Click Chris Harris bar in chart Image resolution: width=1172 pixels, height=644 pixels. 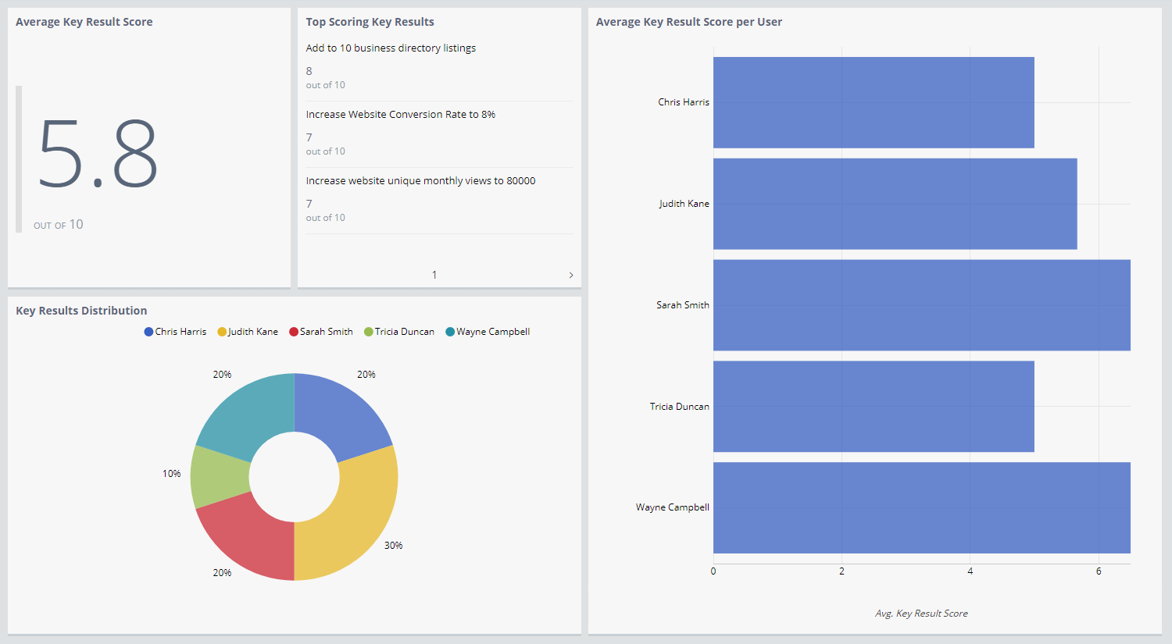click(873, 102)
